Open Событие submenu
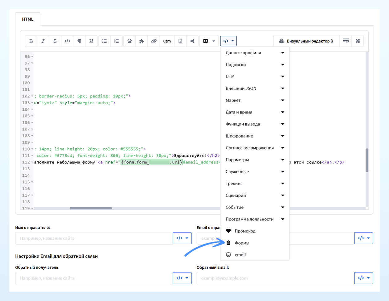This screenshot has height=301, width=389. pos(255,207)
